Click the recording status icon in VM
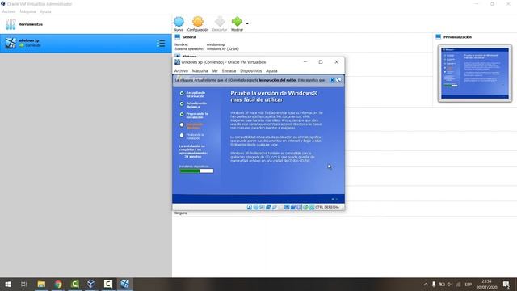Screen dimensions: 517x291 point(292,207)
